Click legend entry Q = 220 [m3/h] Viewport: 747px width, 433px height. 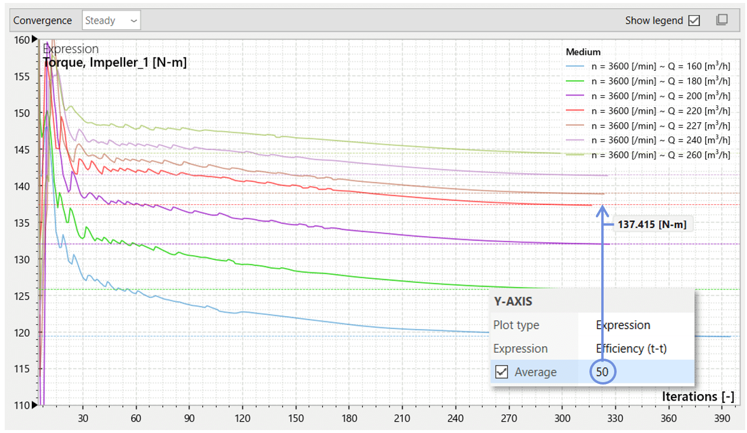pos(648,111)
